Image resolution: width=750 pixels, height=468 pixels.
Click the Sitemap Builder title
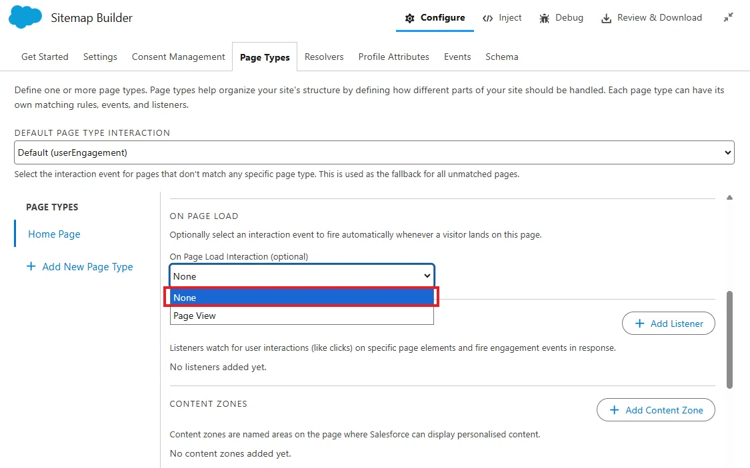click(x=92, y=18)
